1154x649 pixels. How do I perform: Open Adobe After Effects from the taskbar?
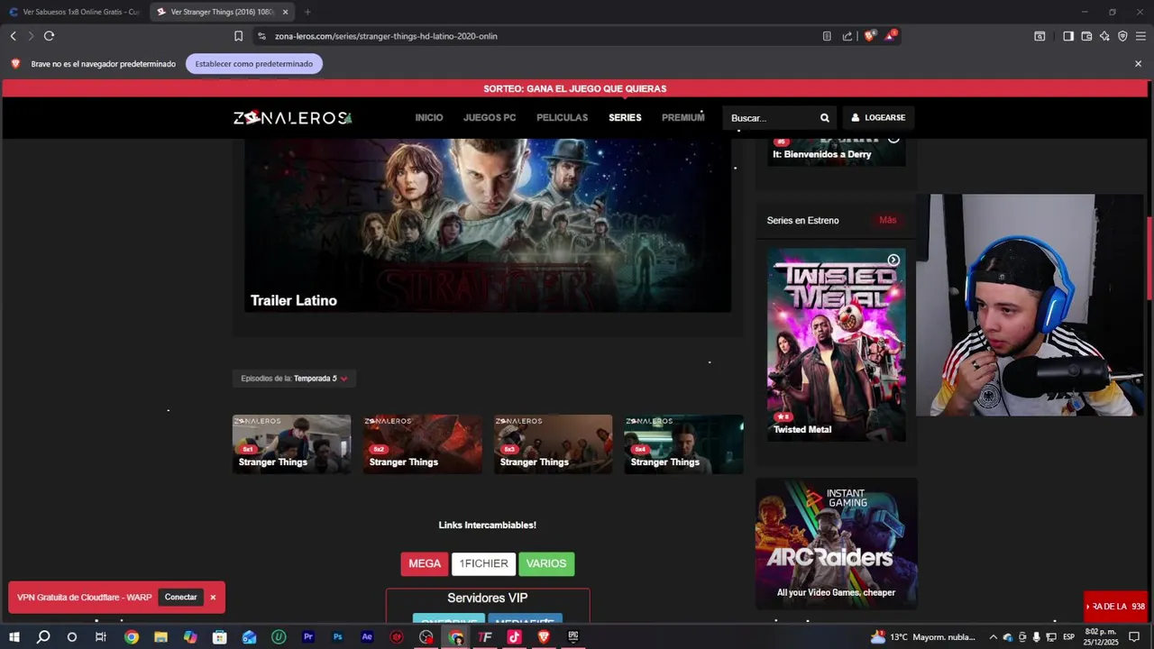(x=367, y=637)
